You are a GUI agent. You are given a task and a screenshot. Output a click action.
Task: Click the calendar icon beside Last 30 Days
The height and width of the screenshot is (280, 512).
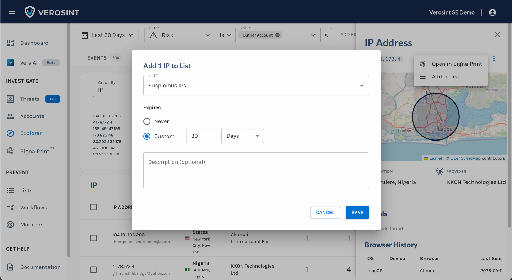tap(85, 35)
